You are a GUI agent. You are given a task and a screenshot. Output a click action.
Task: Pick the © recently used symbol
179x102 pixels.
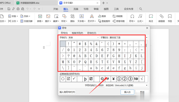[x=102, y=79]
